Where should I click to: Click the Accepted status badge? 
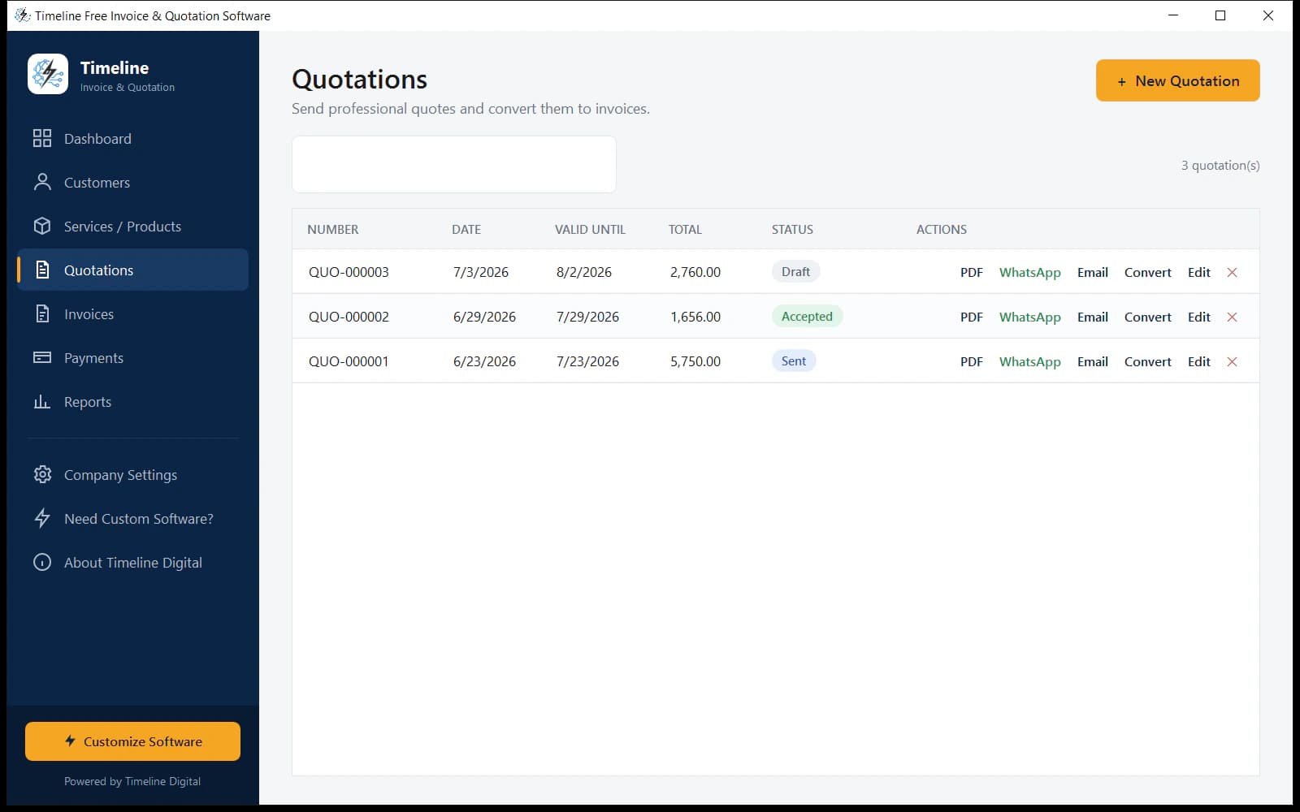807,316
